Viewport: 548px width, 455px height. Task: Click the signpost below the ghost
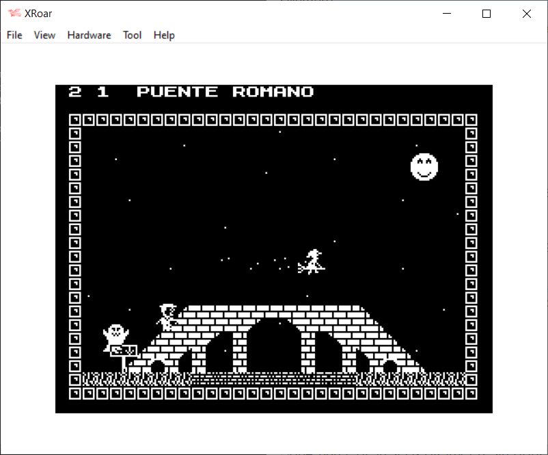pyautogui.click(x=124, y=351)
